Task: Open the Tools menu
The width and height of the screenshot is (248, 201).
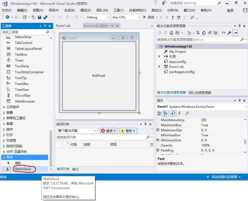Action: pyautogui.click(x=119, y=10)
